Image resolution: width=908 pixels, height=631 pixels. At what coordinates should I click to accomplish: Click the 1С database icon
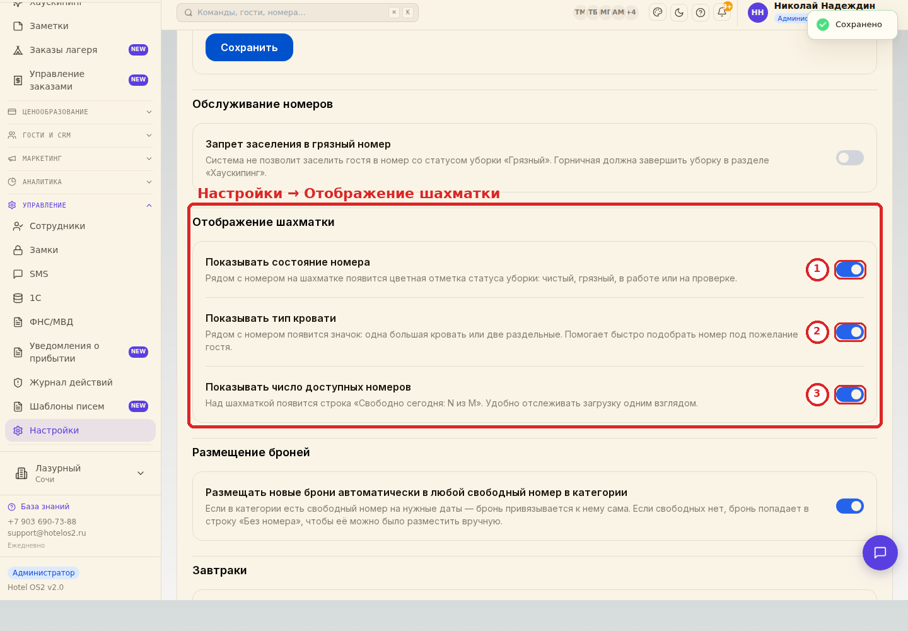point(18,298)
